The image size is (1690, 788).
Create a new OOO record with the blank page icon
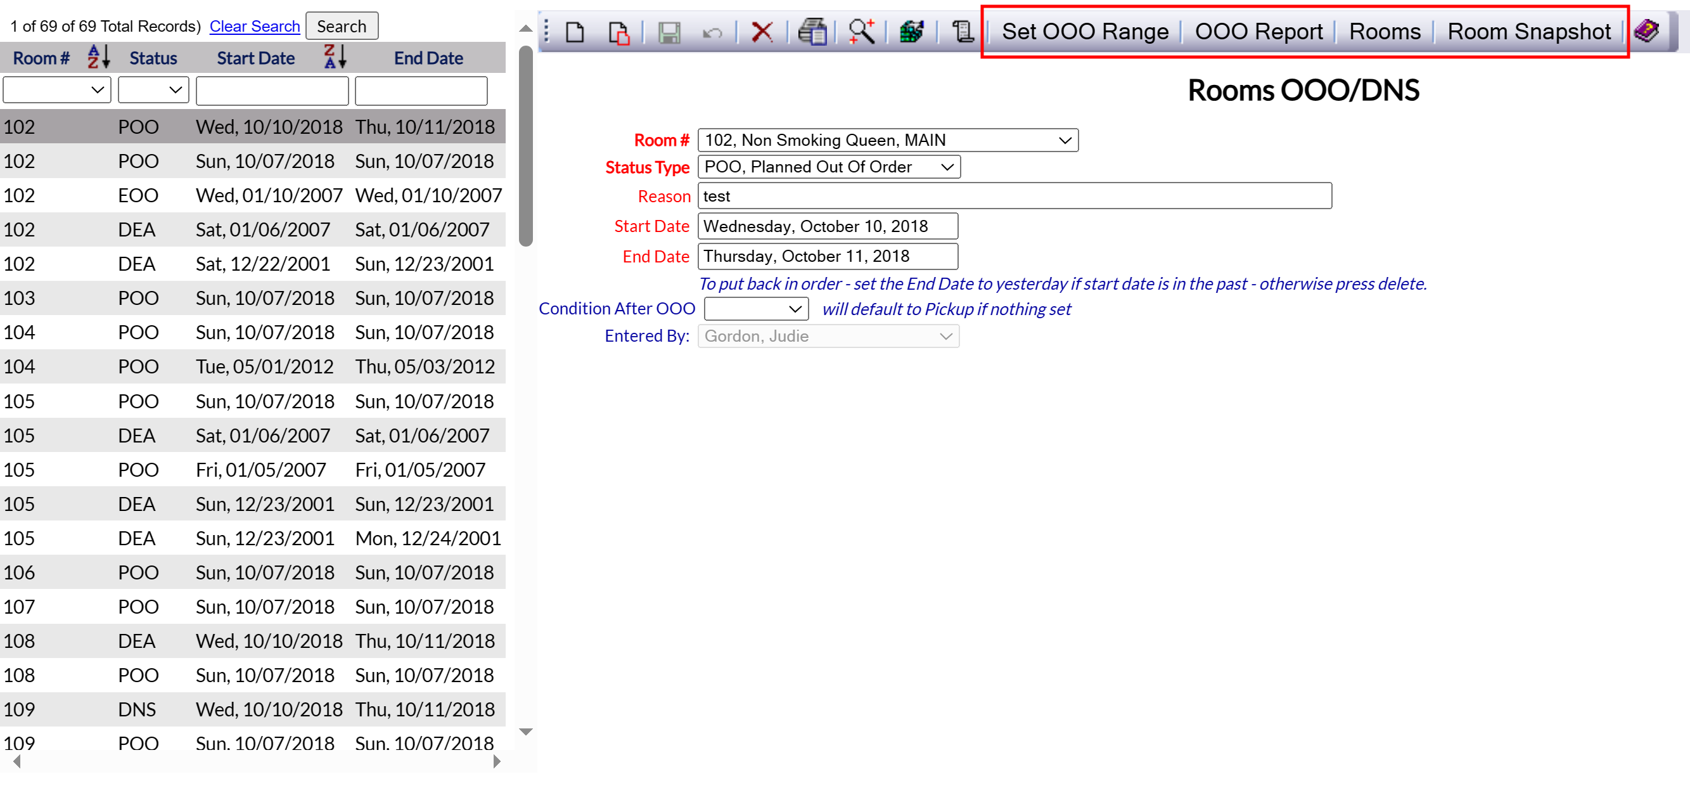575,32
